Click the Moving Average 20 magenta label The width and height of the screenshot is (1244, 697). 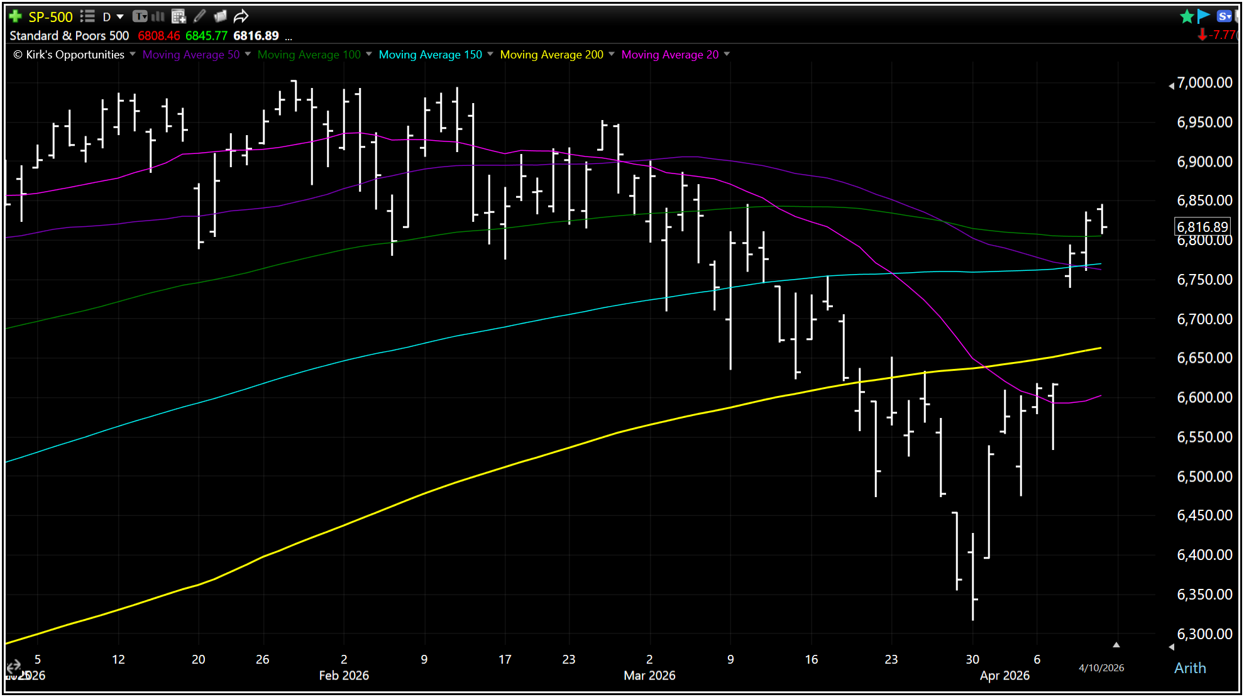(x=669, y=55)
